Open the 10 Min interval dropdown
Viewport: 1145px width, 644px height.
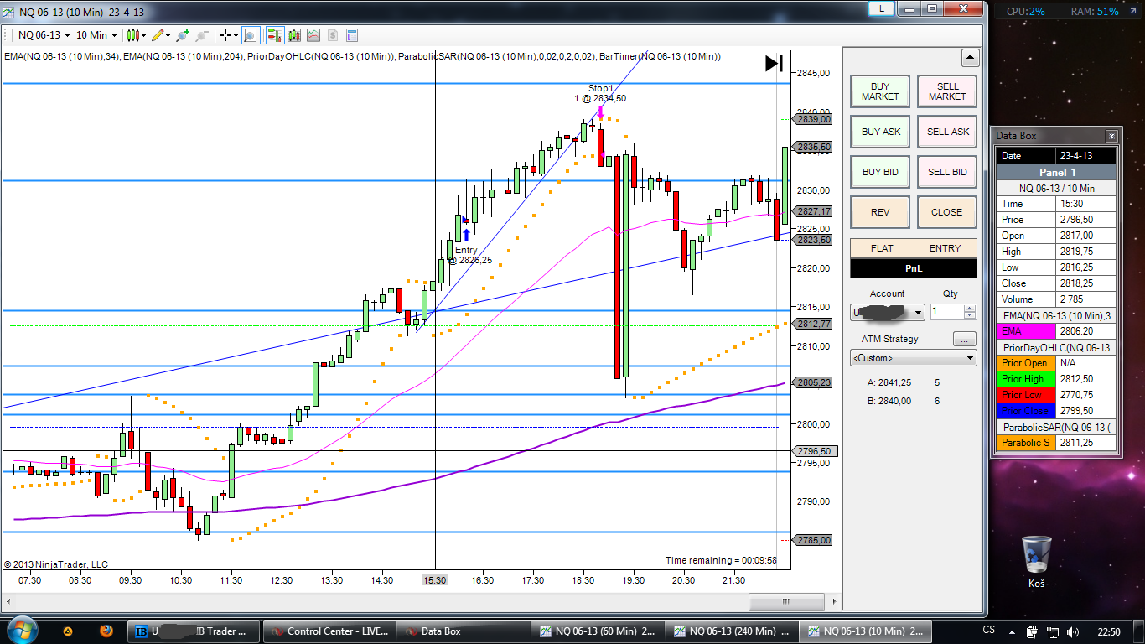[x=96, y=35]
